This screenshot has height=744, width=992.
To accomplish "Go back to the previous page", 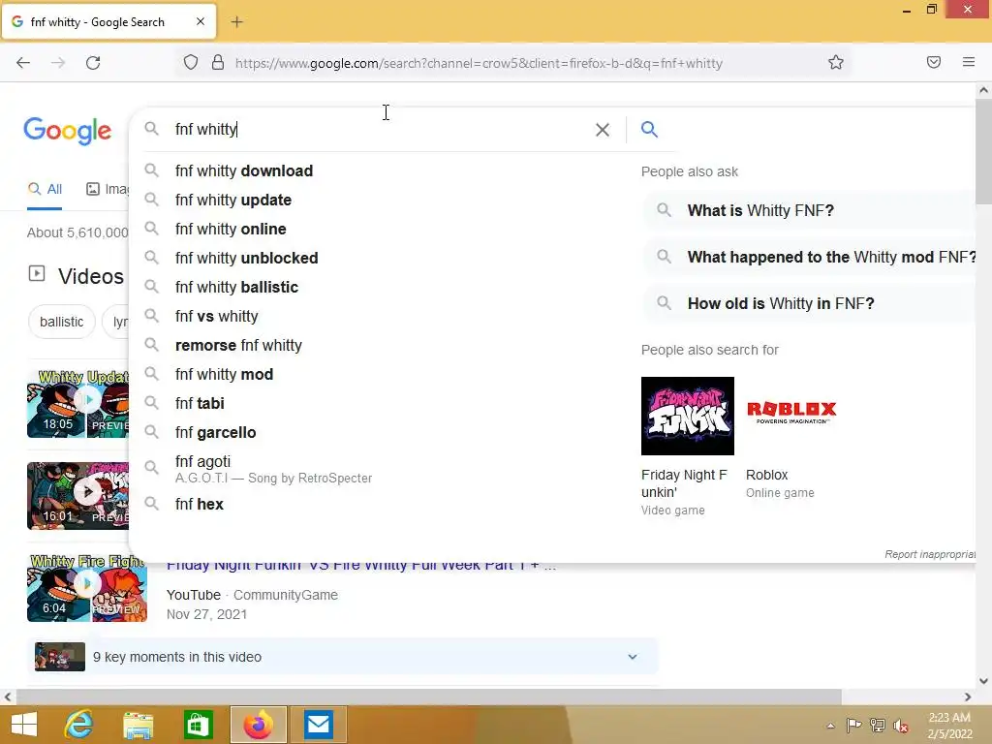I will click(23, 63).
